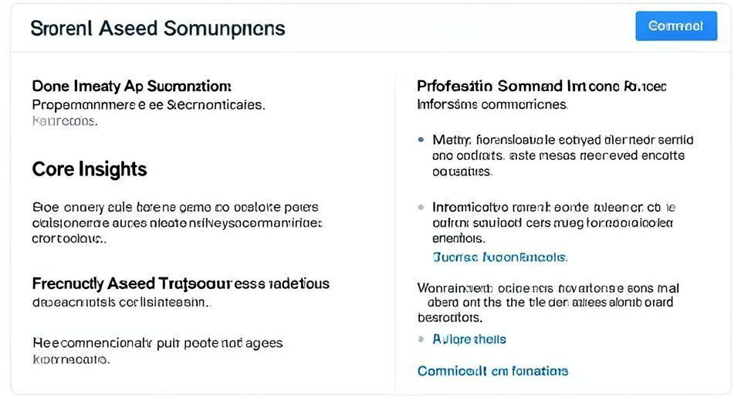This screenshot has height=408, width=741.
Task: Click the Srorenl Aseed Somunprions page title
Action: (x=157, y=29)
